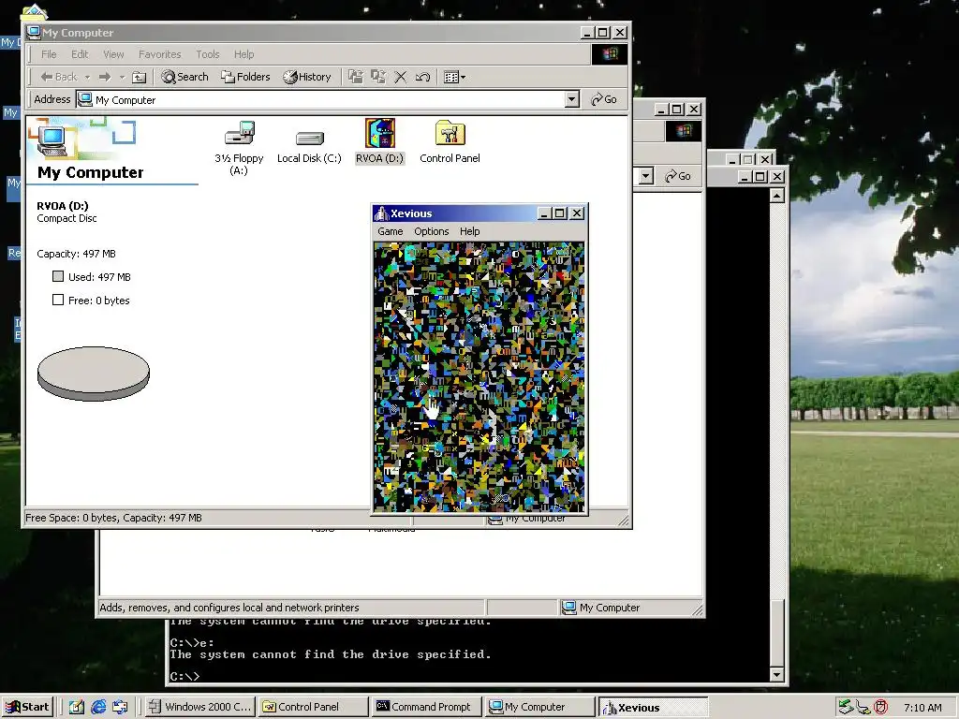The image size is (959, 719).
Task: Open the Edit menu in My Computer
Action: click(x=80, y=54)
